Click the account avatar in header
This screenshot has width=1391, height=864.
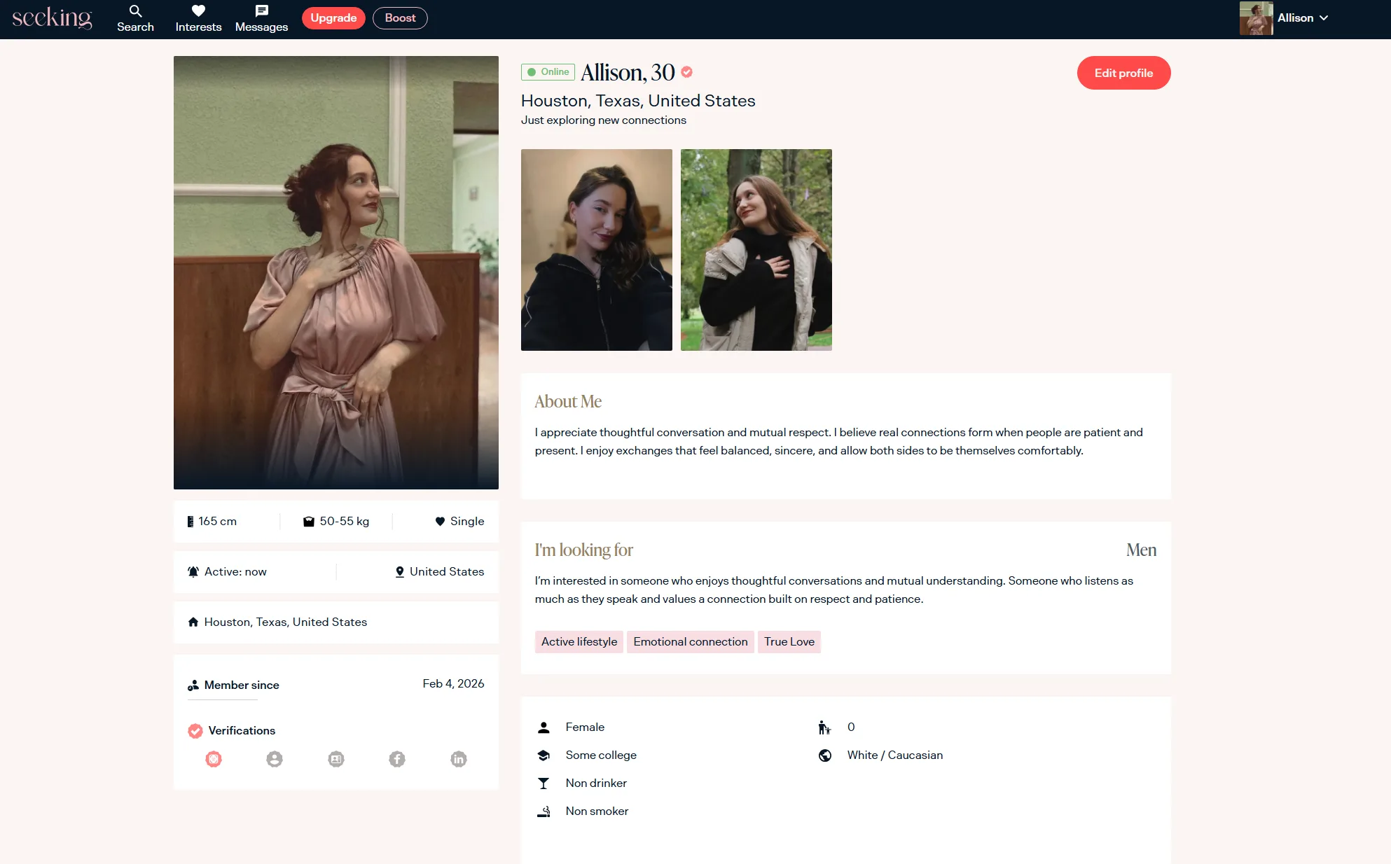pyautogui.click(x=1256, y=18)
